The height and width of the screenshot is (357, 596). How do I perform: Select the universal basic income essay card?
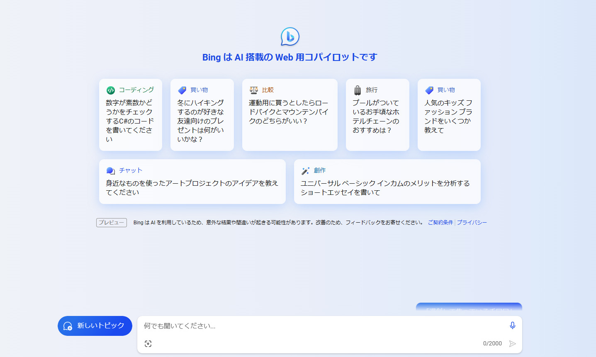coord(387,182)
